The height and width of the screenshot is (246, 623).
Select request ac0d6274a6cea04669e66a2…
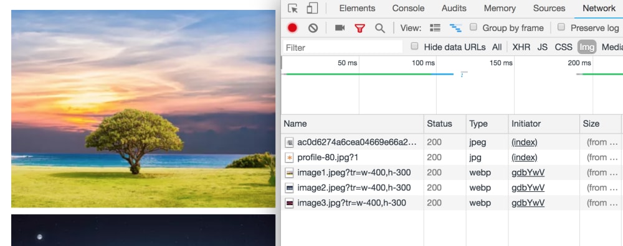357,142
